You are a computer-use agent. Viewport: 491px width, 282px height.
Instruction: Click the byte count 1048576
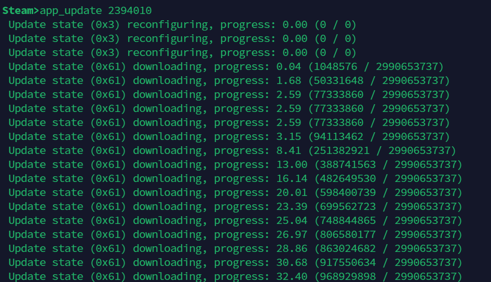coord(335,66)
